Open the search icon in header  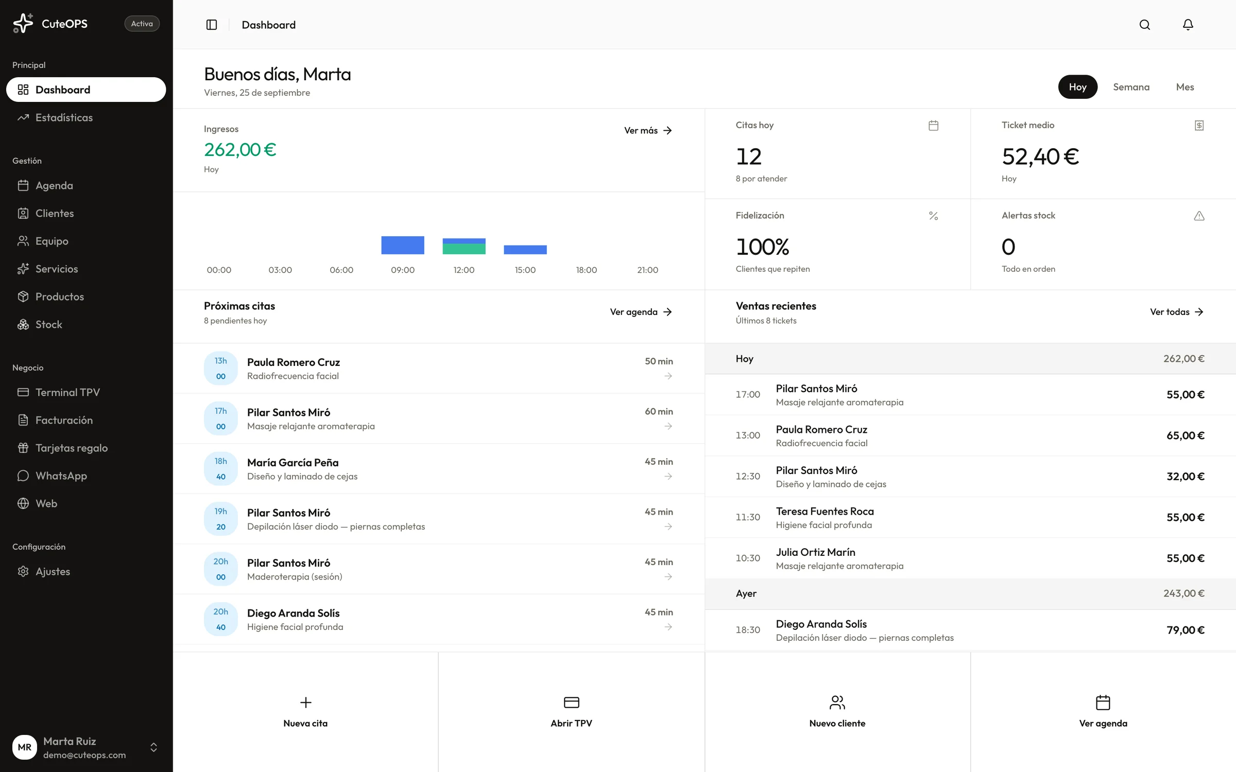tap(1144, 25)
